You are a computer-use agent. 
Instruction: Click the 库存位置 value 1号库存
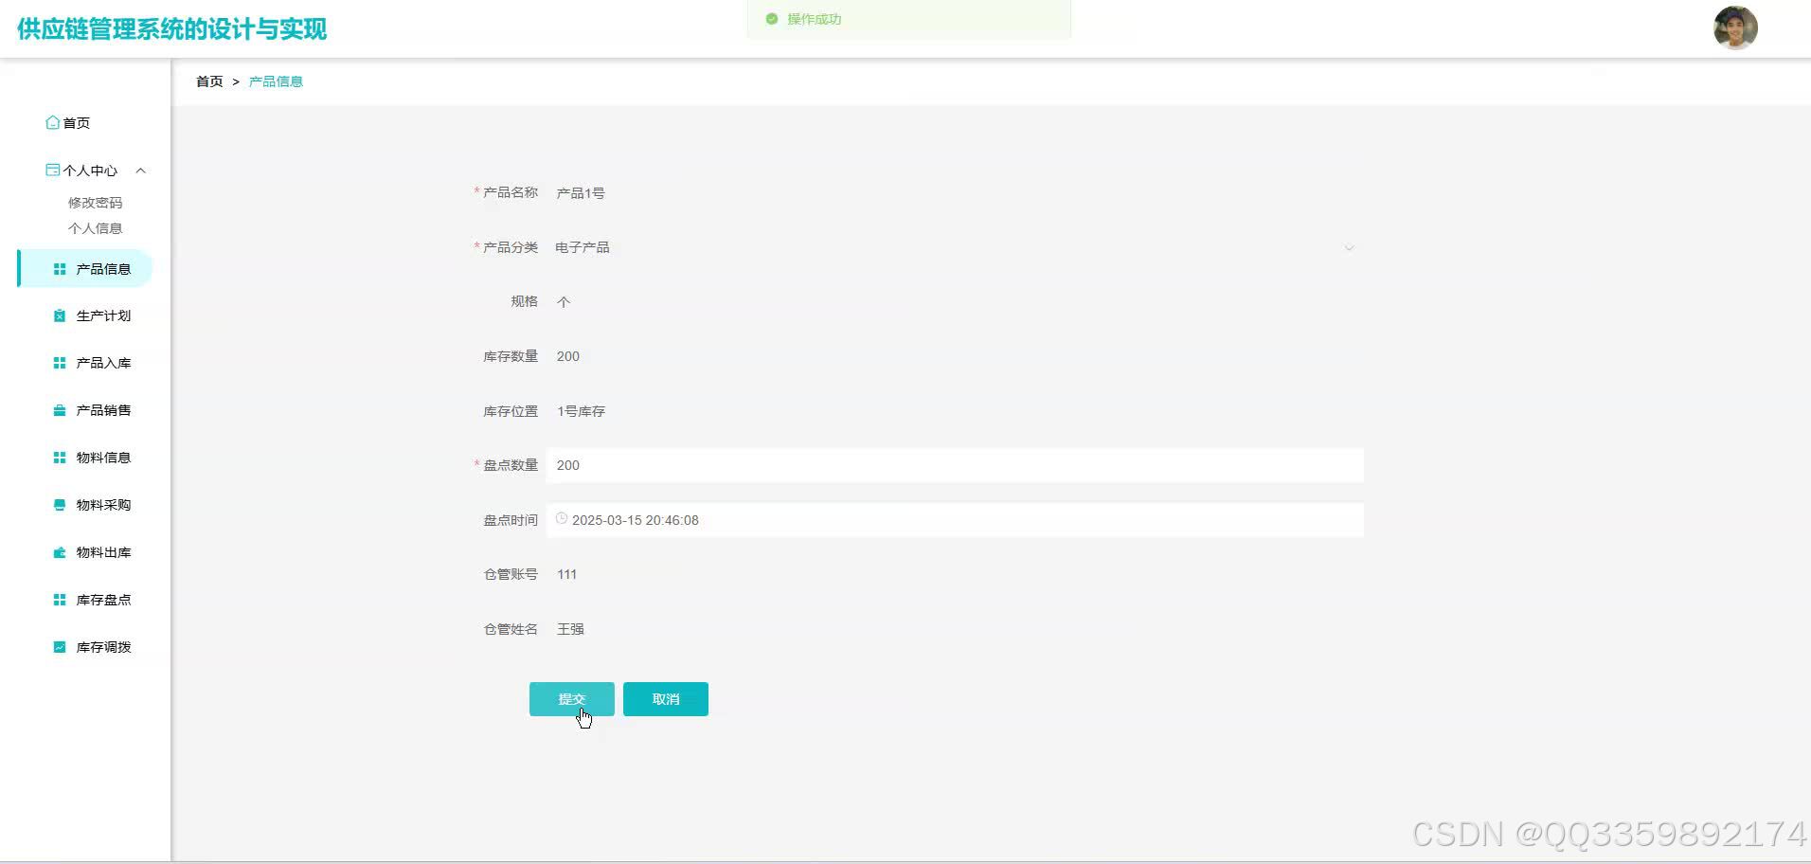coord(581,411)
